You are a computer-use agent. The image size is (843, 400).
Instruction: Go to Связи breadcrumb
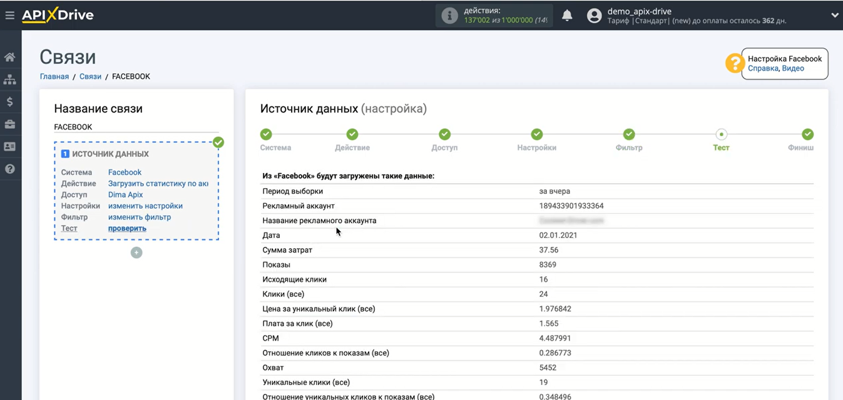[x=90, y=77]
